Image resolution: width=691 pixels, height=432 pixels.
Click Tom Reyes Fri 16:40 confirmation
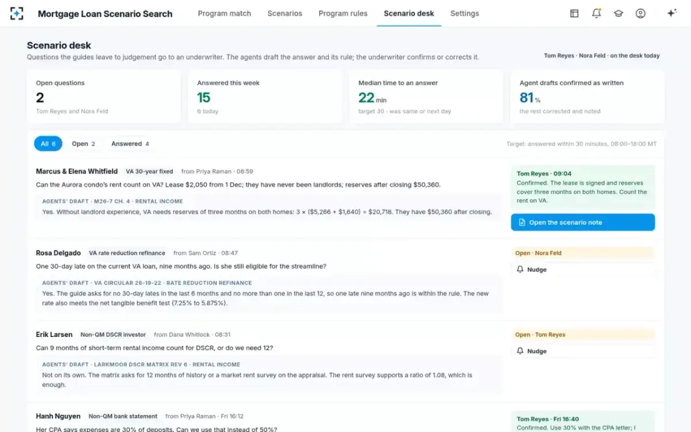coord(583,422)
